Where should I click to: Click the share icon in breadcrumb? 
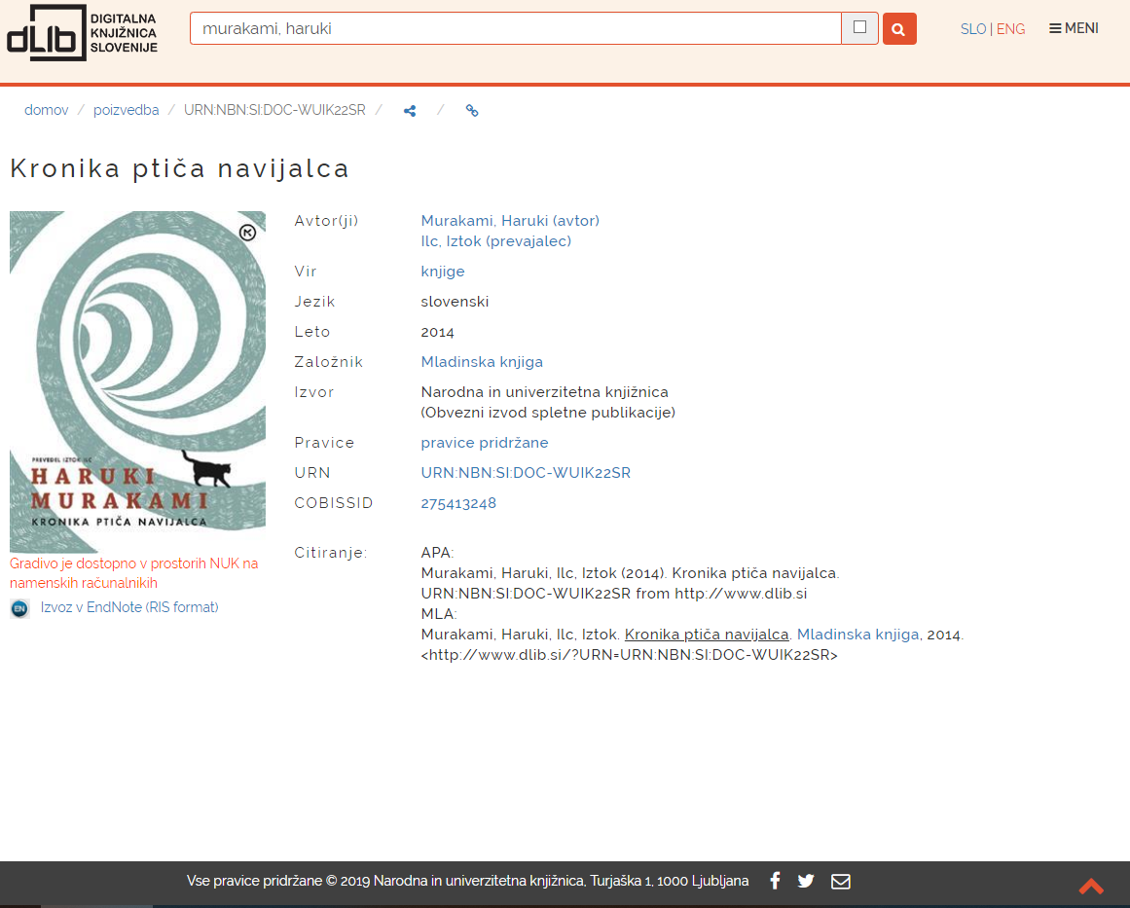click(x=410, y=111)
